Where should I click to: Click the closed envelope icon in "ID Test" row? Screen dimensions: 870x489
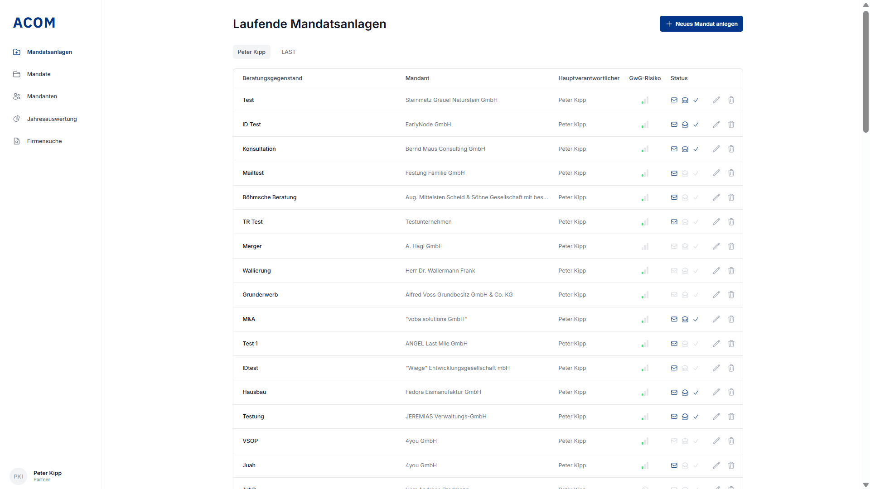[674, 124]
